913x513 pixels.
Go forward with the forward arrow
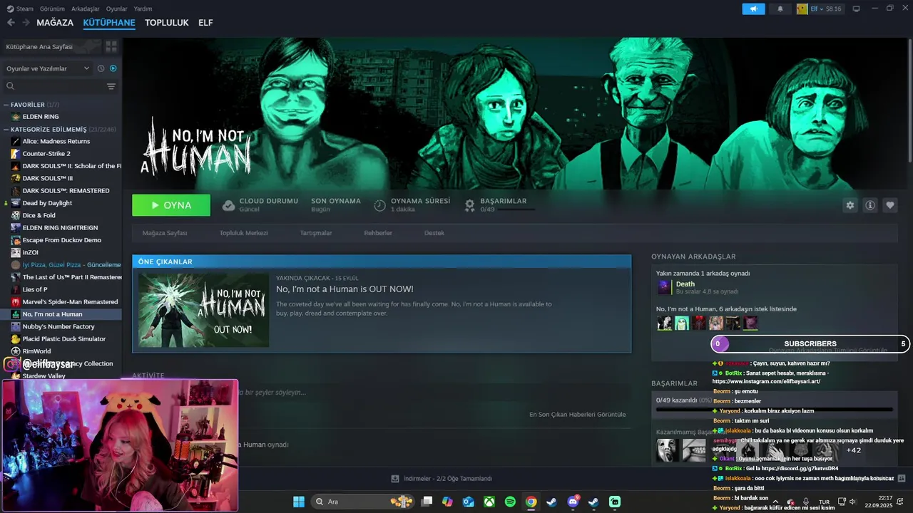point(26,23)
